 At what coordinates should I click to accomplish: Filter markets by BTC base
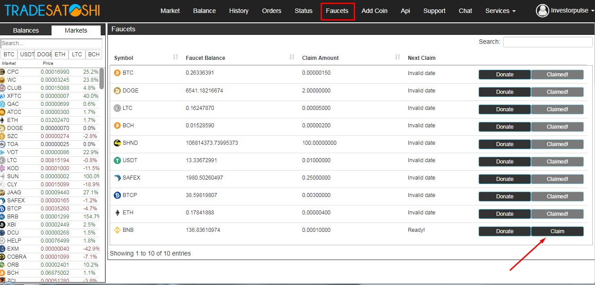9,54
